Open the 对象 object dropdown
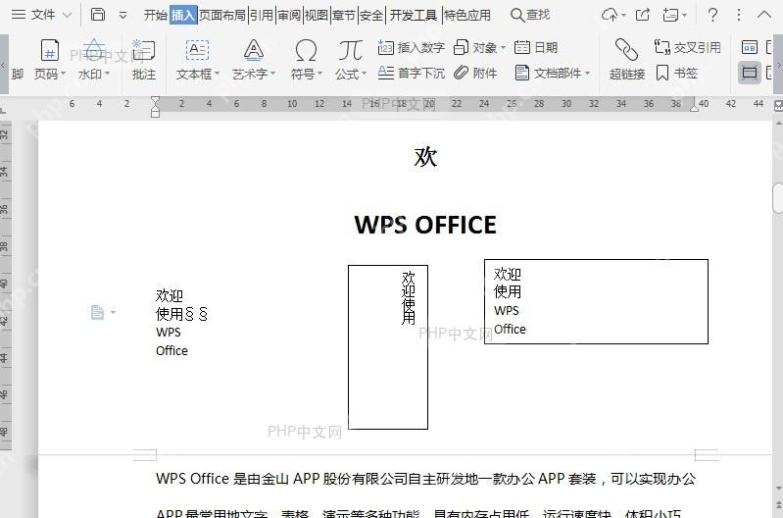Viewport: 783px width, 518px height. click(x=479, y=47)
